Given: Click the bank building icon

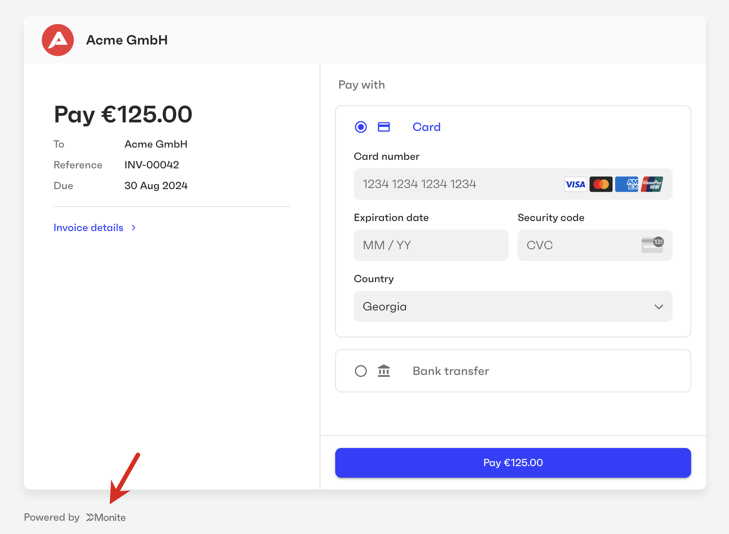Looking at the screenshot, I should [x=384, y=371].
